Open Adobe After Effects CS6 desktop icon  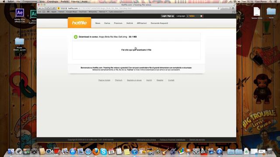pos(20,16)
